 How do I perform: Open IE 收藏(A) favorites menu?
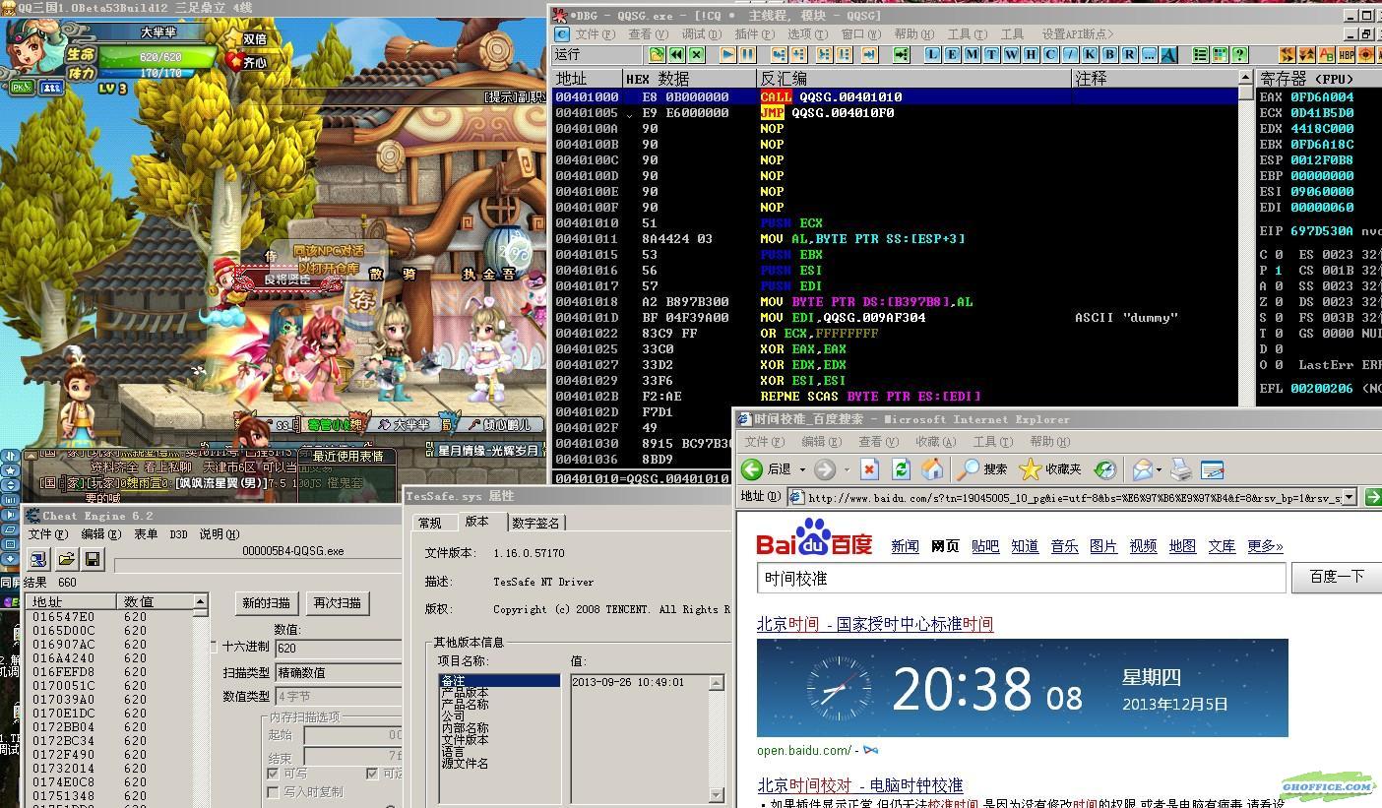click(936, 442)
